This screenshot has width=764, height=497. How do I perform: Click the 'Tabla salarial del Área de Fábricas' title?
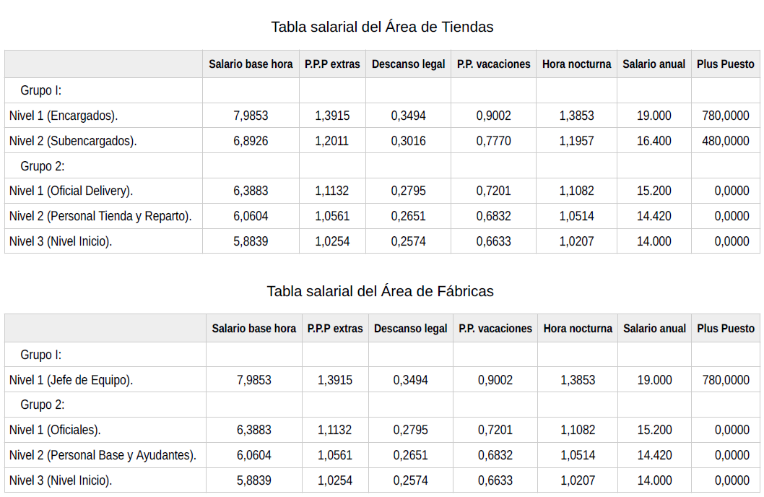pyautogui.click(x=380, y=291)
